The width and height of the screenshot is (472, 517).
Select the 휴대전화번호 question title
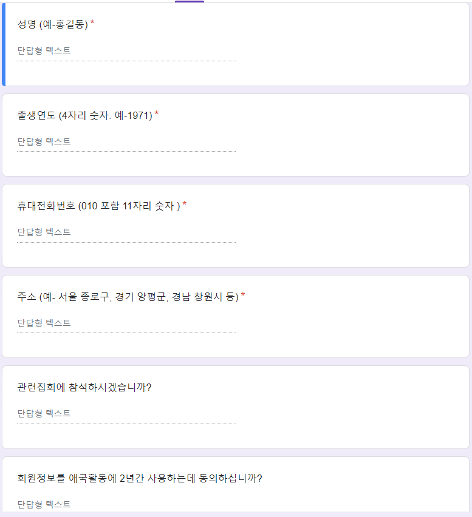[x=98, y=206]
